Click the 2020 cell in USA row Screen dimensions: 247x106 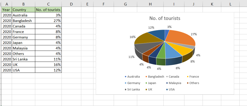(7, 70)
